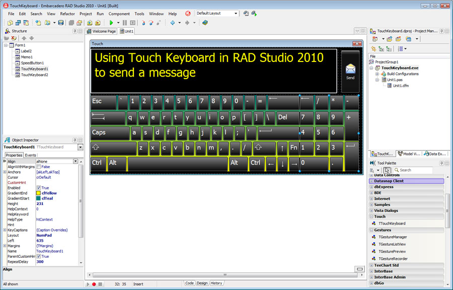Click the Move Down arrow in Structure toolbar
453x290 pixels.
coord(32,38)
